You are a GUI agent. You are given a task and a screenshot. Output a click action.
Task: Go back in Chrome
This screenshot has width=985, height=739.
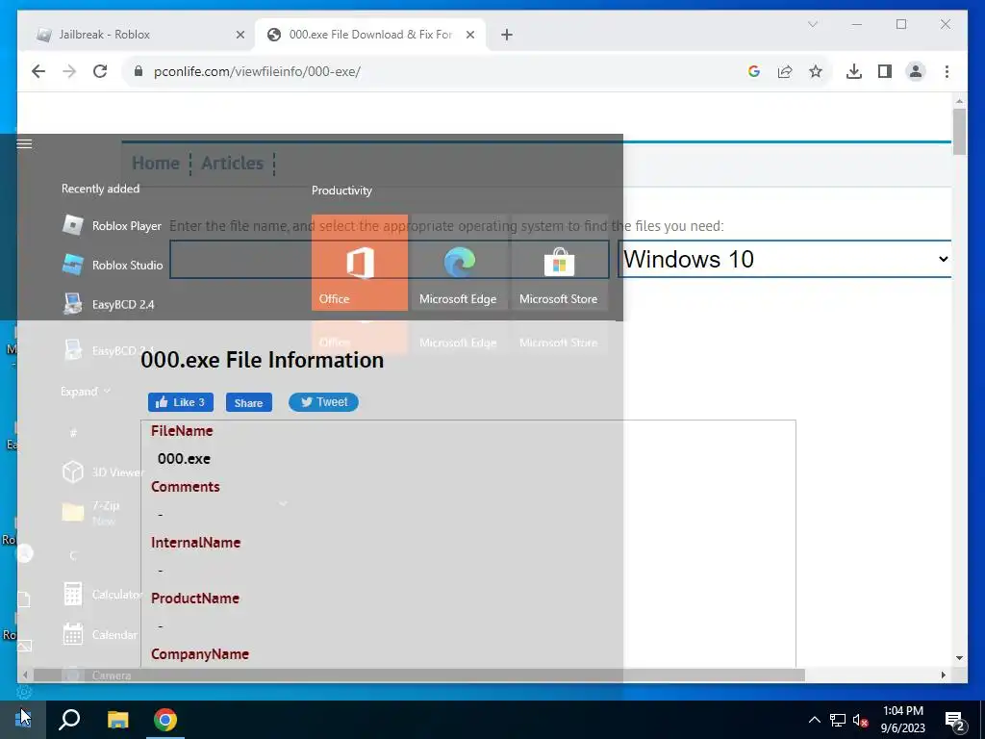point(38,71)
